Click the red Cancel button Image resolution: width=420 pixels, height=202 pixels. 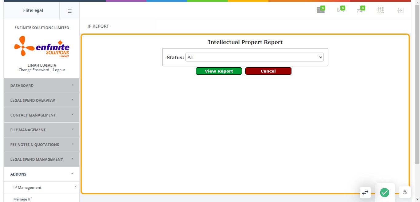pyautogui.click(x=268, y=71)
